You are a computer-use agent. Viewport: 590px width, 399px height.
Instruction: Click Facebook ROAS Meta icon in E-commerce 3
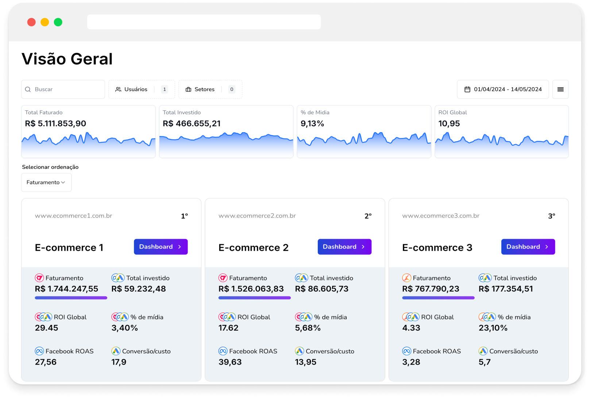coord(406,351)
